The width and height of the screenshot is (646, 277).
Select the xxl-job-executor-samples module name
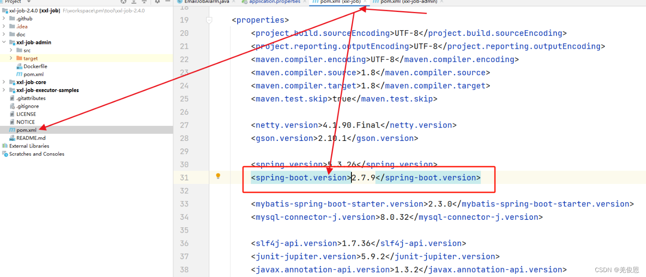click(48, 90)
